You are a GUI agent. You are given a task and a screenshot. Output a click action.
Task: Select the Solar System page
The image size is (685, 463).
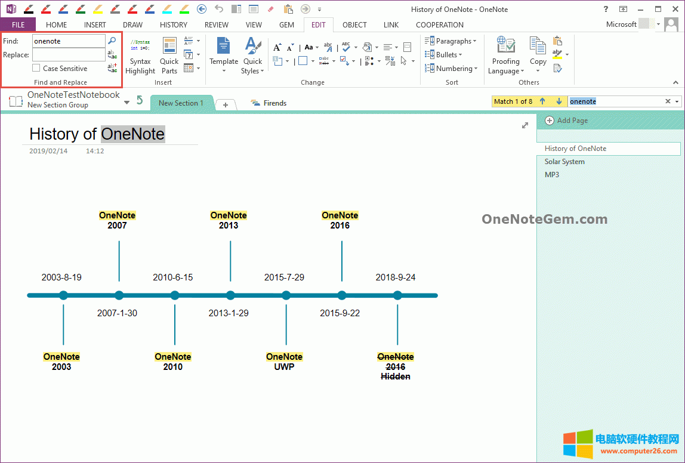click(x=564, y=162)
